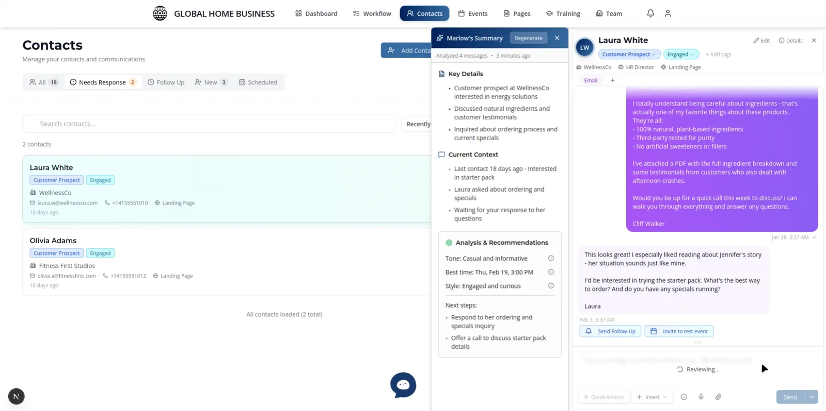Open the Send options arrow
The image size is (826, 411).
click(x=812, y=397)
